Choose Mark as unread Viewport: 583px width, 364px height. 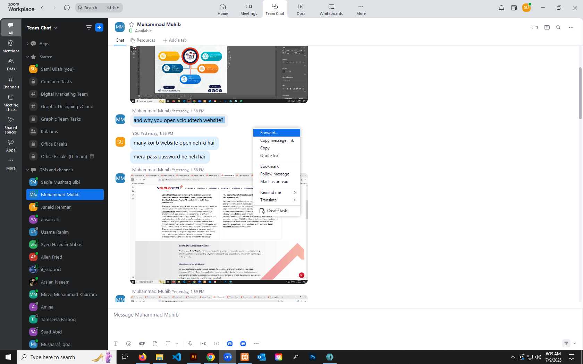pos(277,182)
